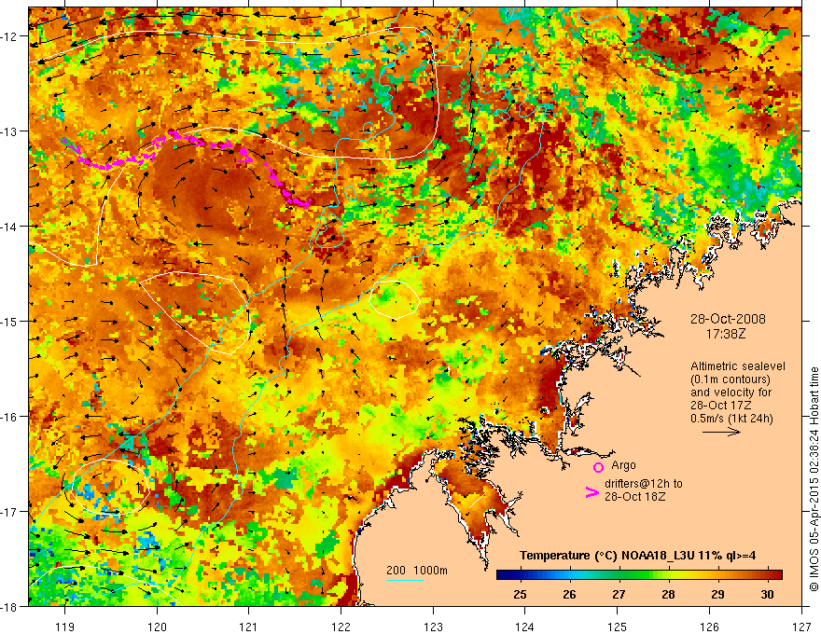Click the longitude axis label 127
Screen dimensions: 821x634
[801, 627]
